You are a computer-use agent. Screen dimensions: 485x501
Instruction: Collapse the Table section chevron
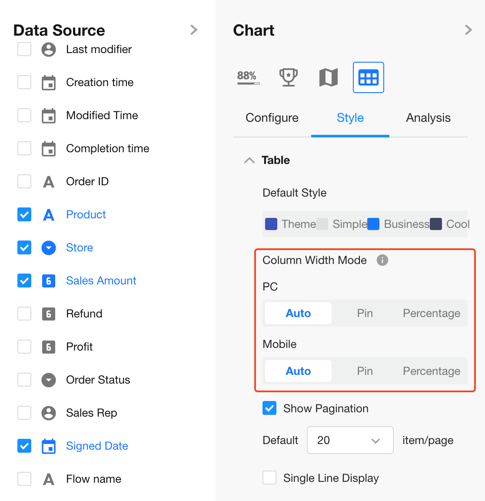[249, 160]
